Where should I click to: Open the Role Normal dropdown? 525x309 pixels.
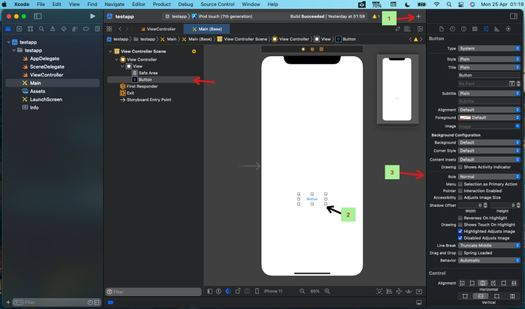[x=489, y=176]
